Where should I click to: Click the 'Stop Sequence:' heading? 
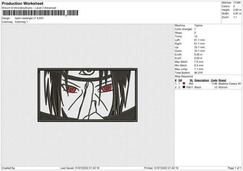(184, 77)
